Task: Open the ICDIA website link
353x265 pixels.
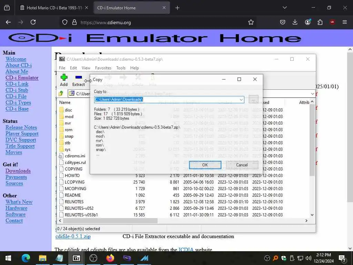Action: tap(186, 250)
